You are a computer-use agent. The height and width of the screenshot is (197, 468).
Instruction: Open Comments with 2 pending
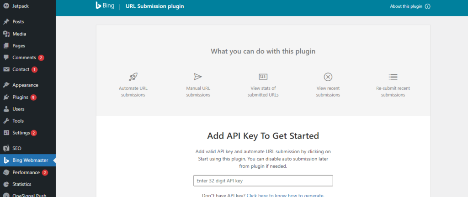24,57
